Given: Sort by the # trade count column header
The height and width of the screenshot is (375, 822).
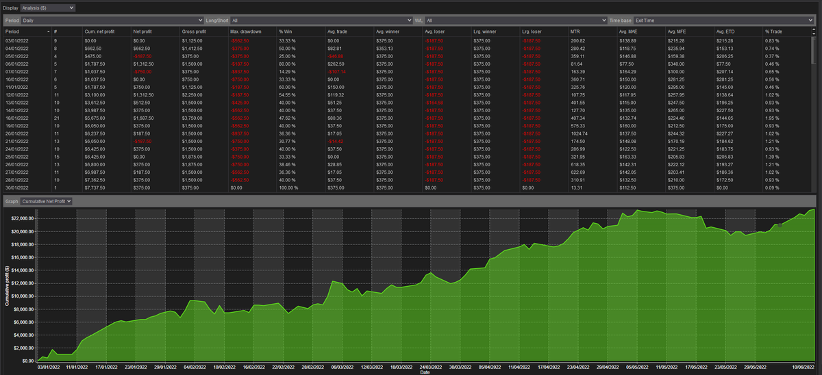Looking at the screenshot, I should click(57, 31).
